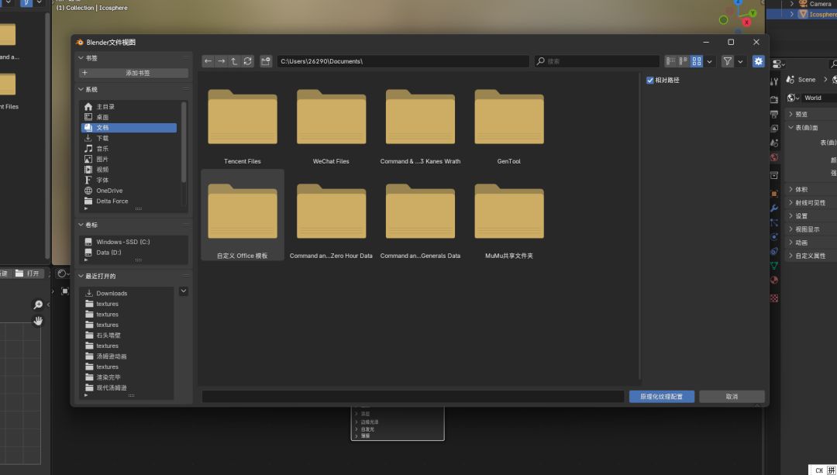Select Data (D:) volume
The height and width of the screenshot is (475, 837).
pos(108,253)
